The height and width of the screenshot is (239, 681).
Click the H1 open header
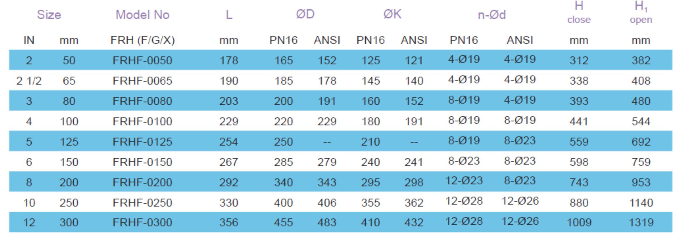tap(641, 12)
